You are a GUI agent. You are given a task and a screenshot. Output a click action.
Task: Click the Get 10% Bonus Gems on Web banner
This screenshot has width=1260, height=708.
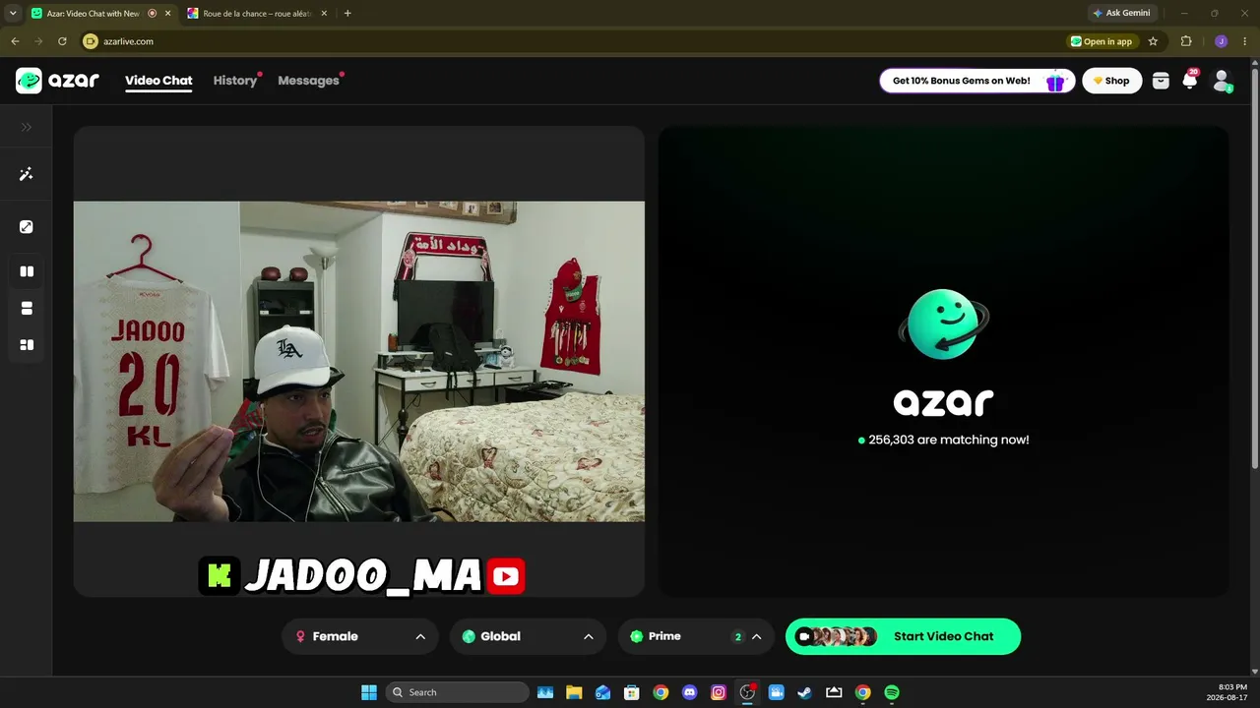point(976,81)
